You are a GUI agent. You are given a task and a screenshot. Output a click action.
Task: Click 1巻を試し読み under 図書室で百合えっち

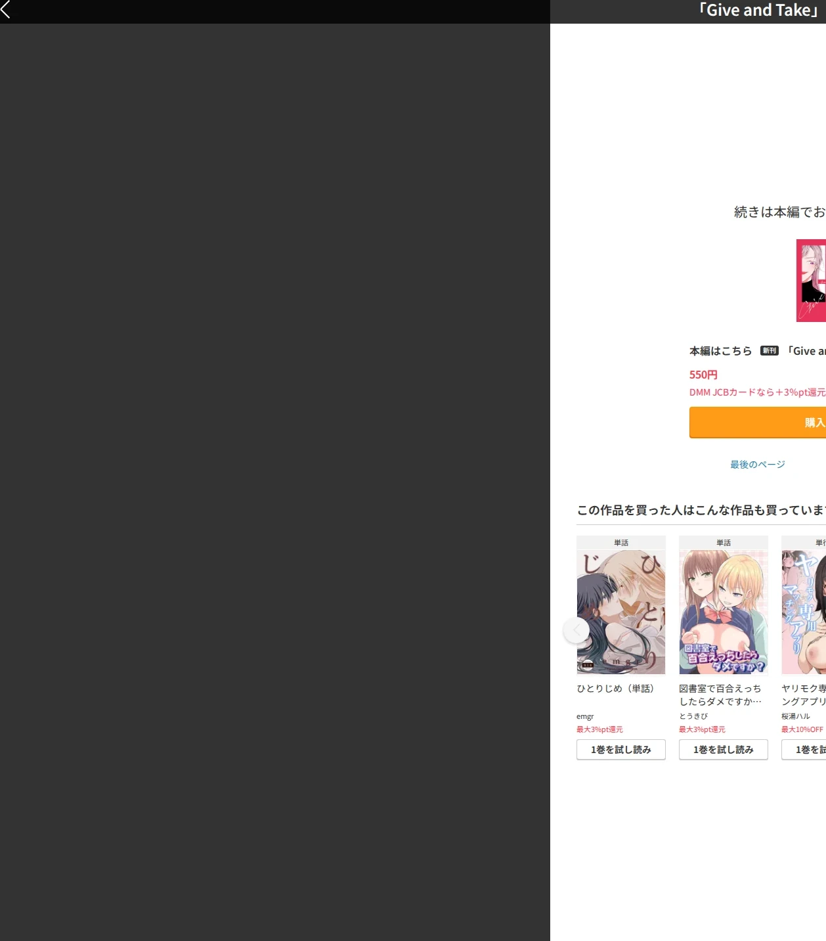coord(724,750)
